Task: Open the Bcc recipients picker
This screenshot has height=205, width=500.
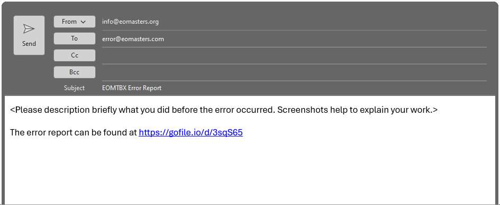Action: coord(74,72)
